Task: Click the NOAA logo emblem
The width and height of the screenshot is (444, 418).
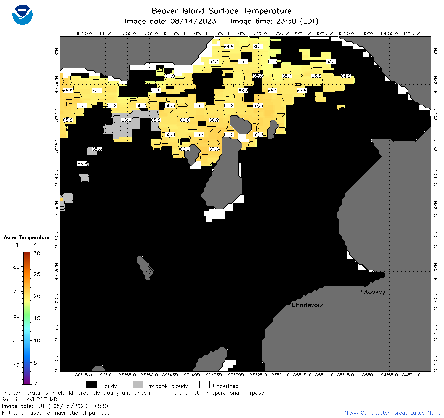Action: (22, 15)
